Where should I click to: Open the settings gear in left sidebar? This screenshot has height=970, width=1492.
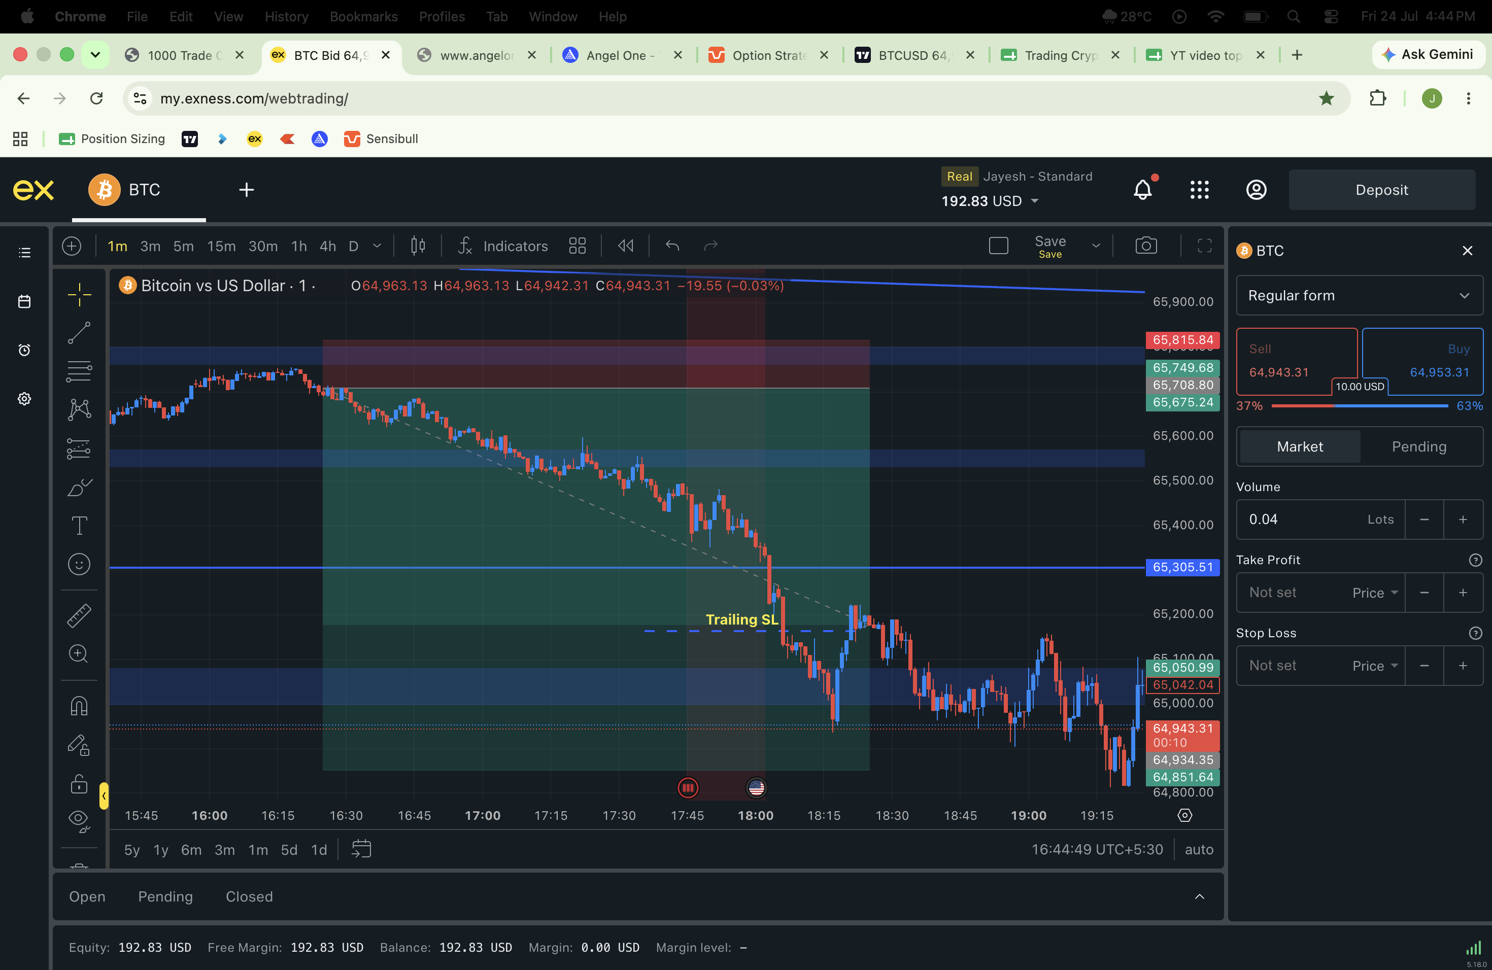[24, 399]
